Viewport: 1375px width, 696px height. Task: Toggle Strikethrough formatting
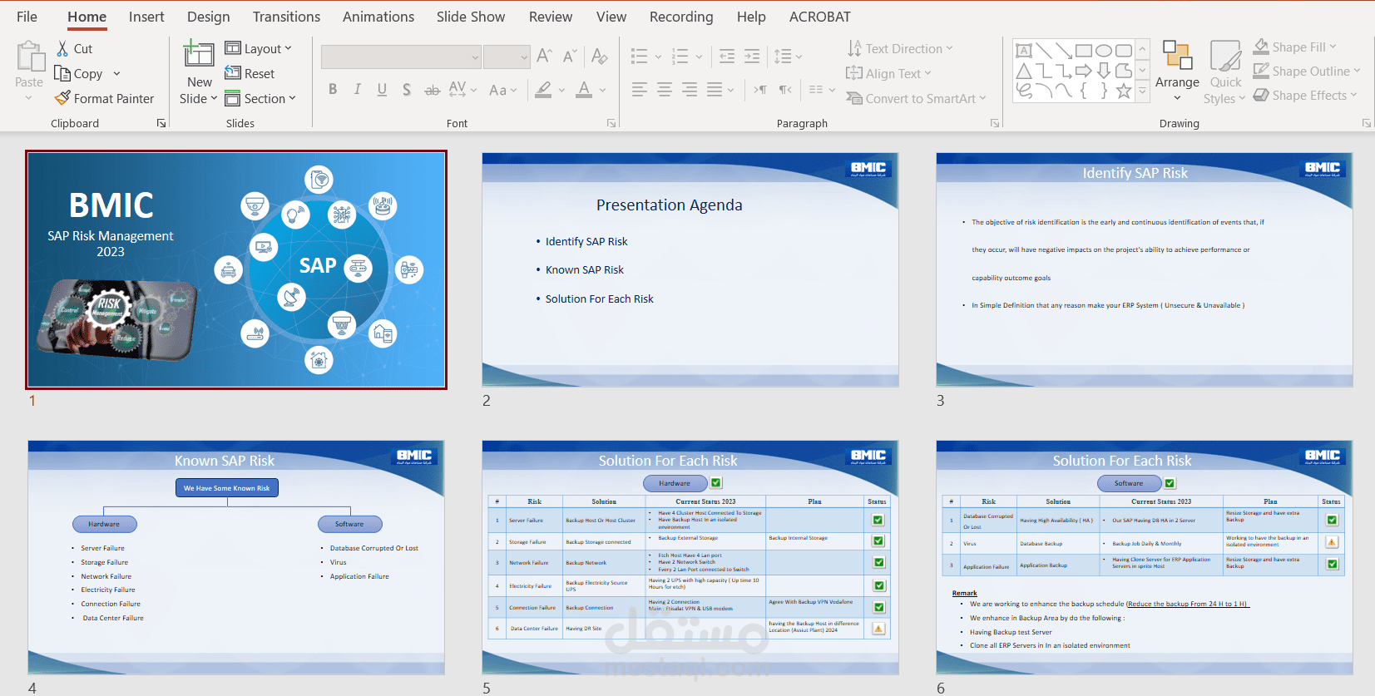(x=433, y=90)
